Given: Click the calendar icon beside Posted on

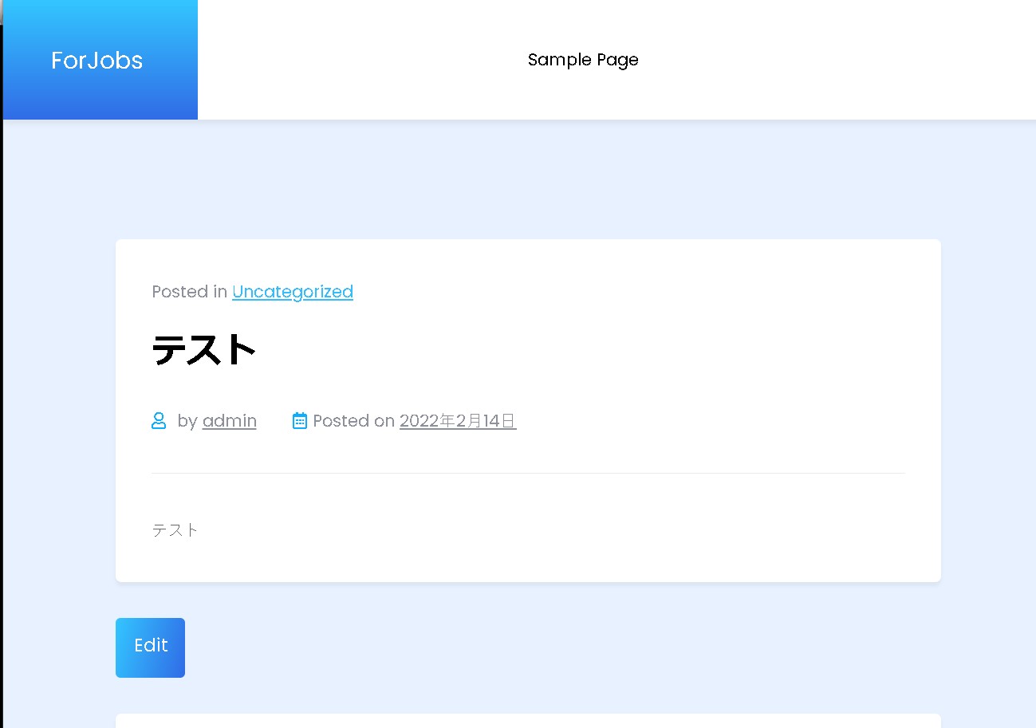Looking at the screenshot, I should tap(299, 420).
